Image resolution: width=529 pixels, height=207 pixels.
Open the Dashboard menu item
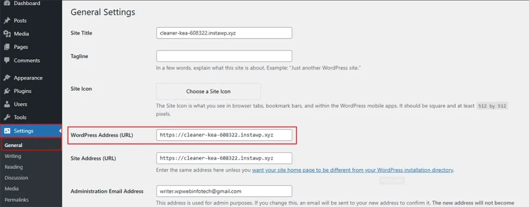point(27,3)
